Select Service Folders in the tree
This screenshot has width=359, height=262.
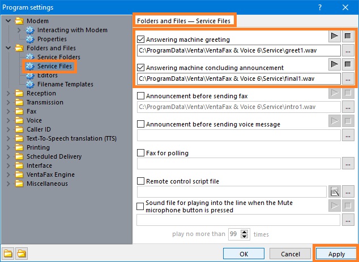59,57
